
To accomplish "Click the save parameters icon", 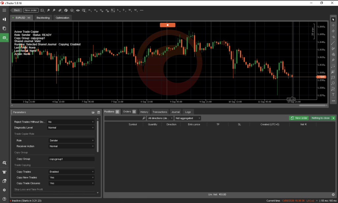I will point(98,112).
